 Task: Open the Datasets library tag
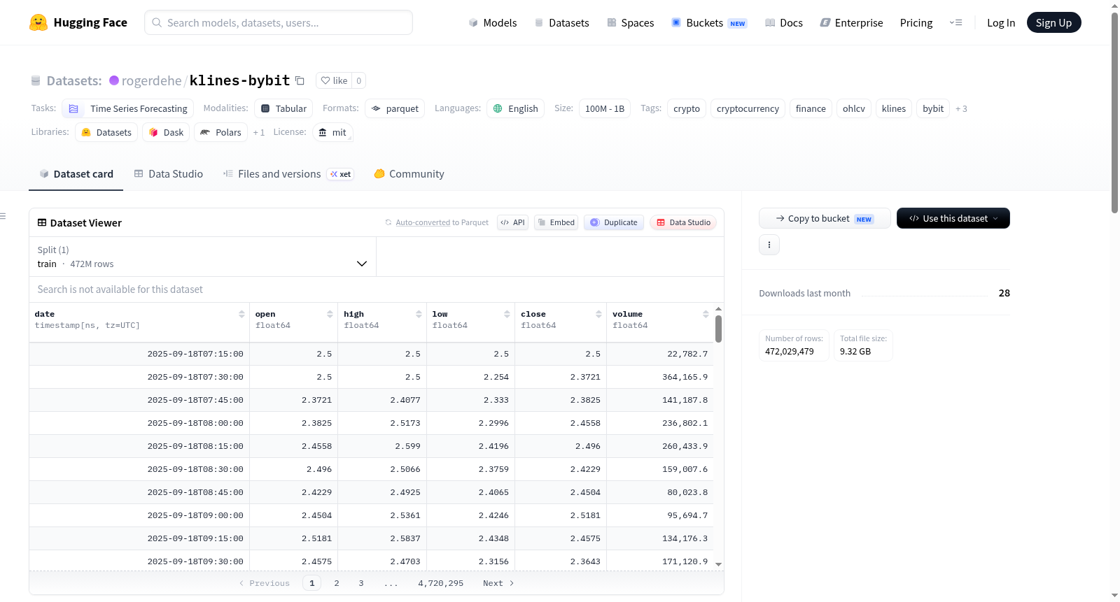106,132
